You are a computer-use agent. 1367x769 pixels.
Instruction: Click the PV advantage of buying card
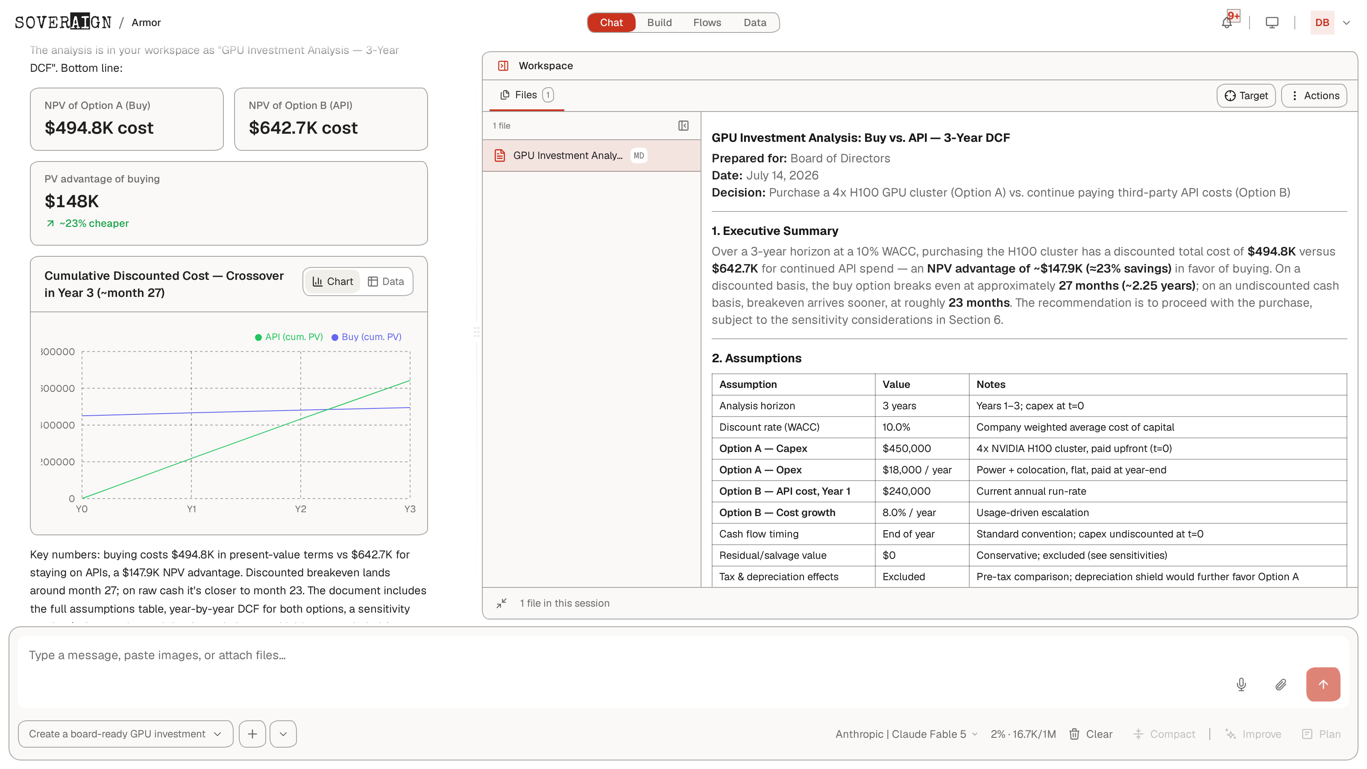point(229,203)
